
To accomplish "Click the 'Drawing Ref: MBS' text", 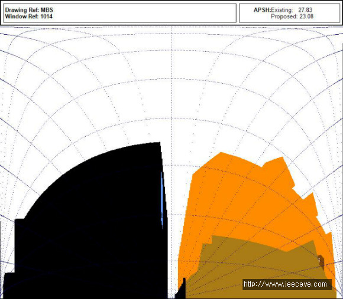I will pyautogui.click(x=29, y=10).
